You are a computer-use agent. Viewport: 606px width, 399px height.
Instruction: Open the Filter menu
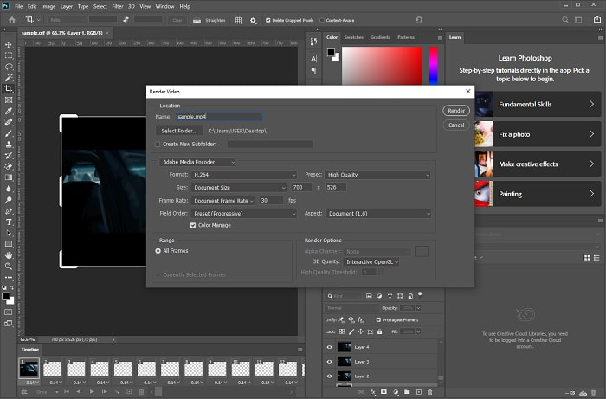pos(118,6)
